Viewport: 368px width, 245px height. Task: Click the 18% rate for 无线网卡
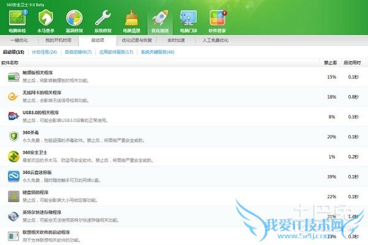pyautogui.click(x=332, y=97)
